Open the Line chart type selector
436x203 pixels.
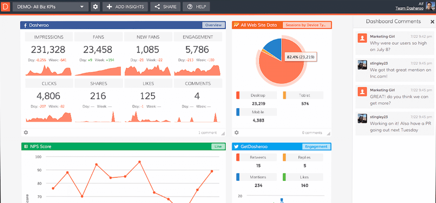click(218, 146)
